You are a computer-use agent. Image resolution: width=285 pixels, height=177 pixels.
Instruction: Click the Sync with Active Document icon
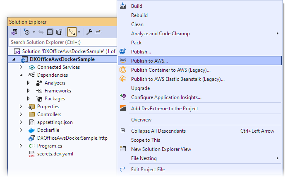click(x=41, y=32)
